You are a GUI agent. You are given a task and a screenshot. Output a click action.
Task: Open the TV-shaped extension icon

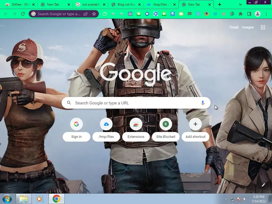[105, 14]
